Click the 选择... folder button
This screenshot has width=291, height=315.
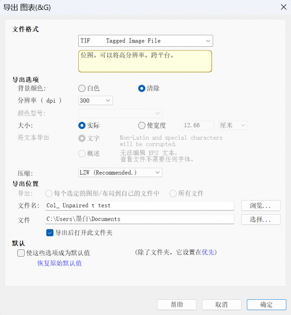pyautogui.click(x=261, y=219)
